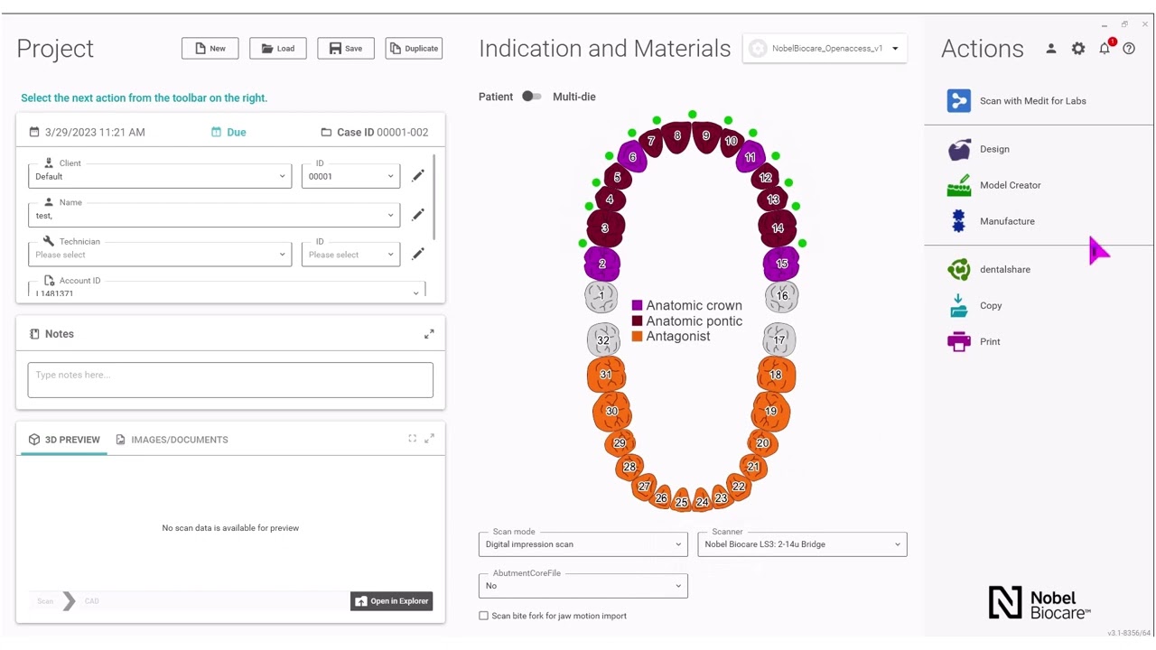1156x650 pixels.
Task: Enable Scan bite fork for jaw motion import
Action: (x=483, y=616)
